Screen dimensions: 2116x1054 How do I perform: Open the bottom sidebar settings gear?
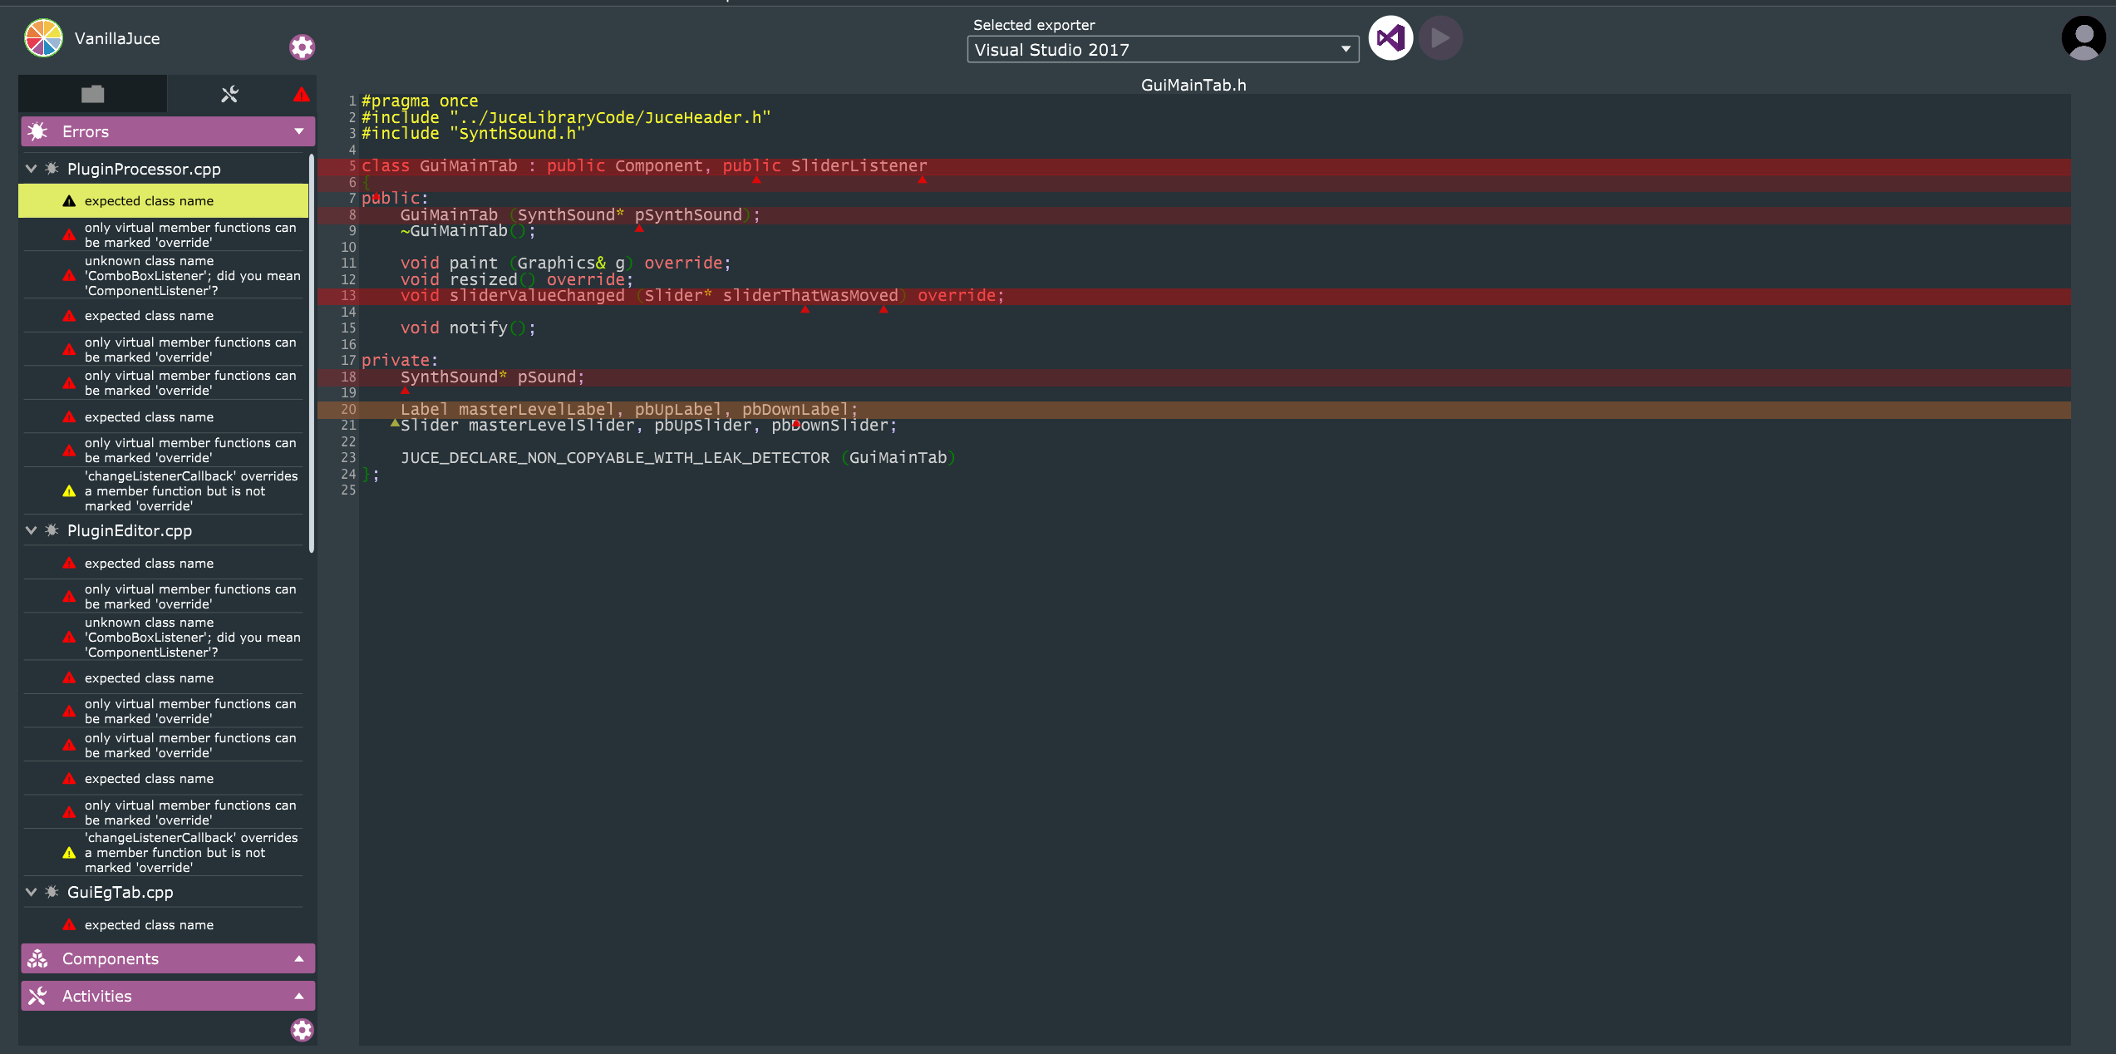point(303,1030)
